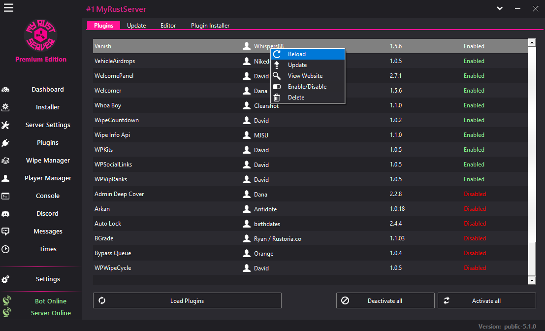
Task: Click the Activate all button
Action: pos(486,300)
